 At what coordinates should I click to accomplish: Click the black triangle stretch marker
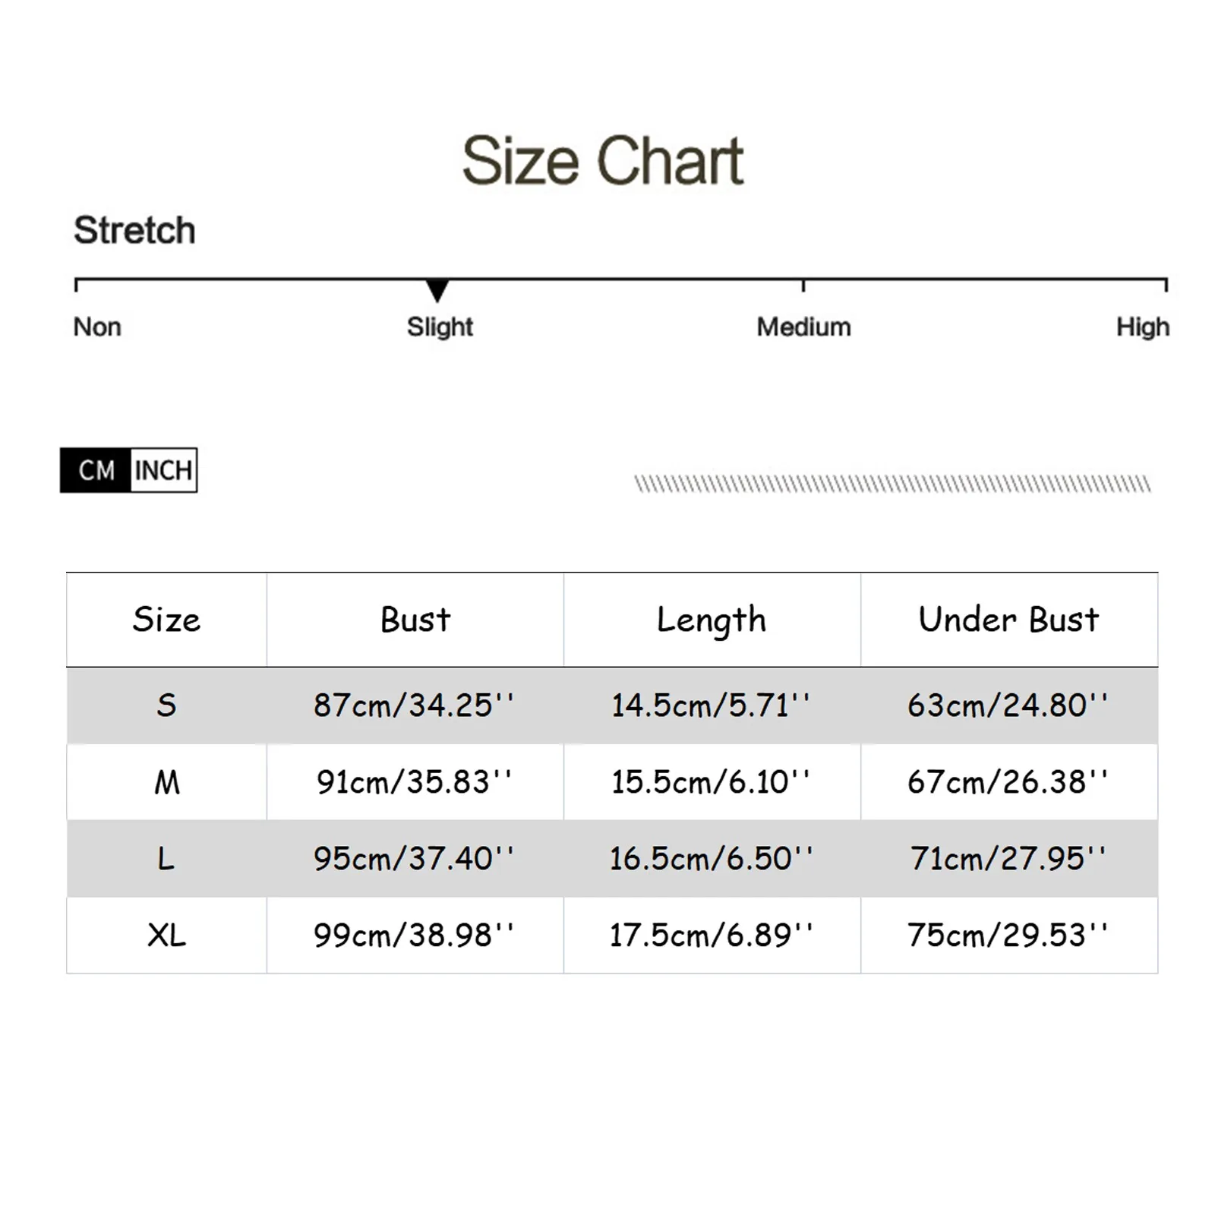pos(437,290)
